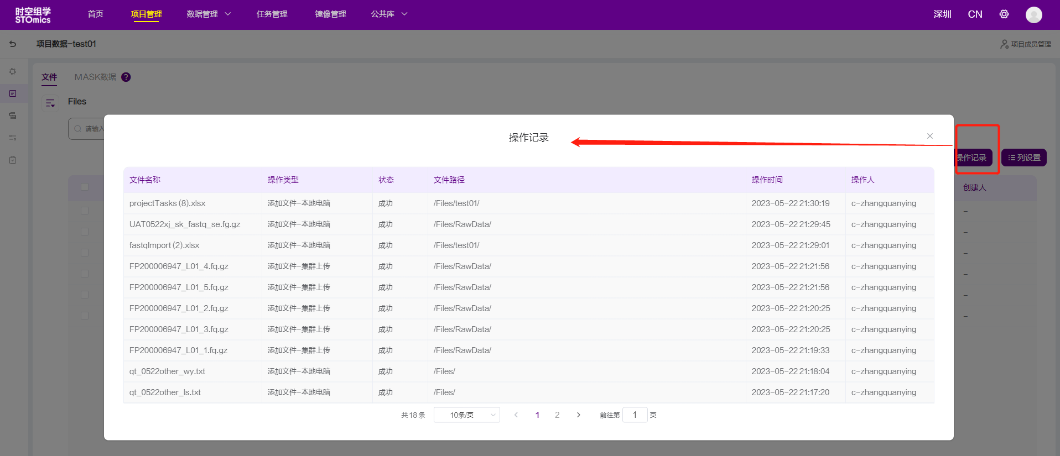
Task: Expand the 数据管理 dropdown menu
Action: tap(209, 14)
